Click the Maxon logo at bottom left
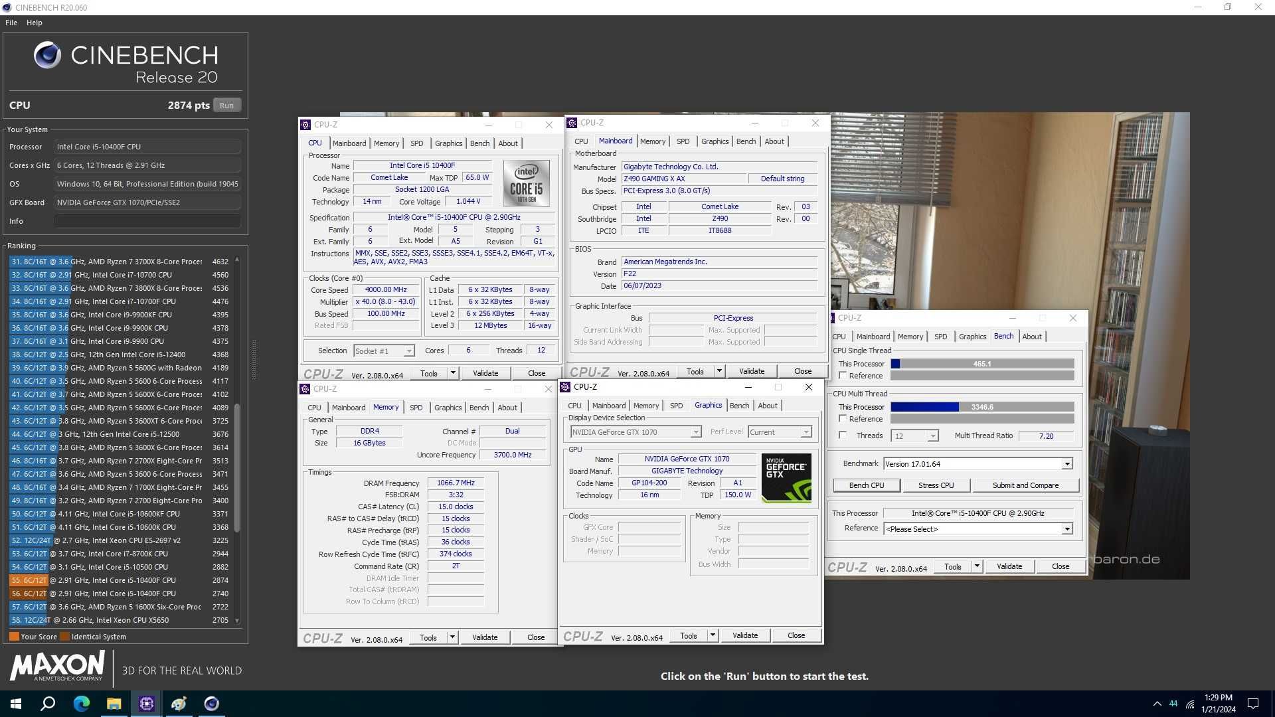 pyautogui.click(x=57, y=666)
